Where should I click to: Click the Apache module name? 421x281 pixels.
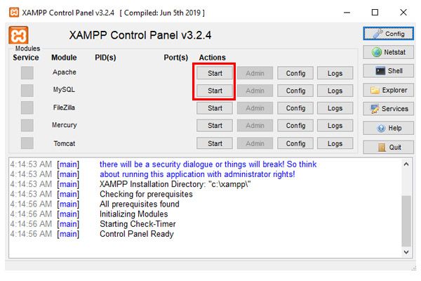pos(65,72)
